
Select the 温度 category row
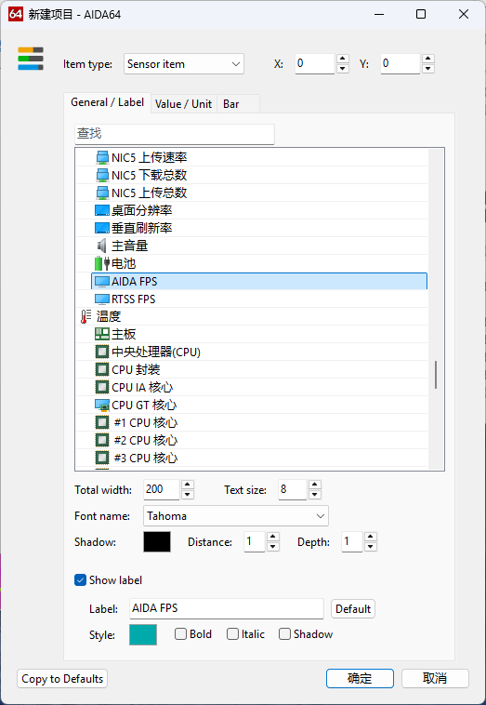(x=252, y=316)
